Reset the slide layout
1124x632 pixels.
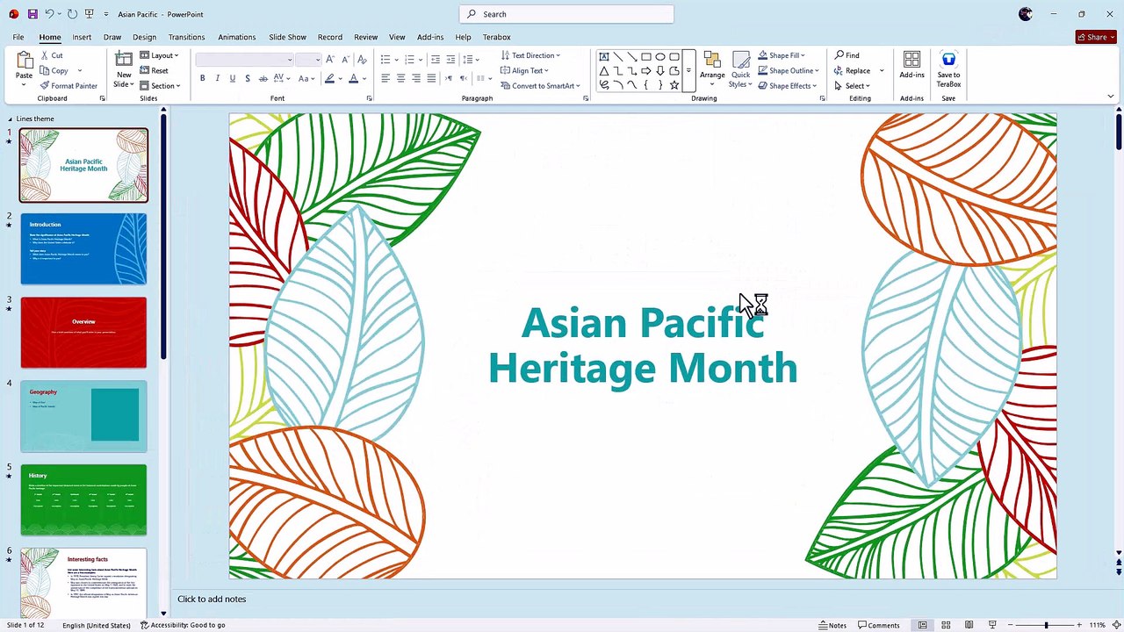(x=154, y=70)
